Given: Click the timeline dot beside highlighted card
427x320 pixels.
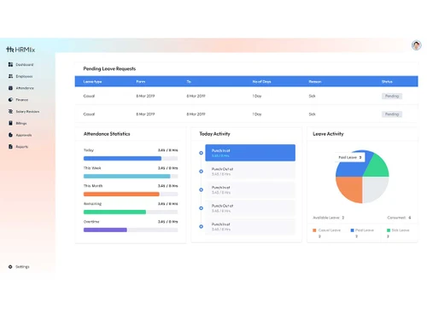Looking at the screenshot, I should click(x=201, y=153).
